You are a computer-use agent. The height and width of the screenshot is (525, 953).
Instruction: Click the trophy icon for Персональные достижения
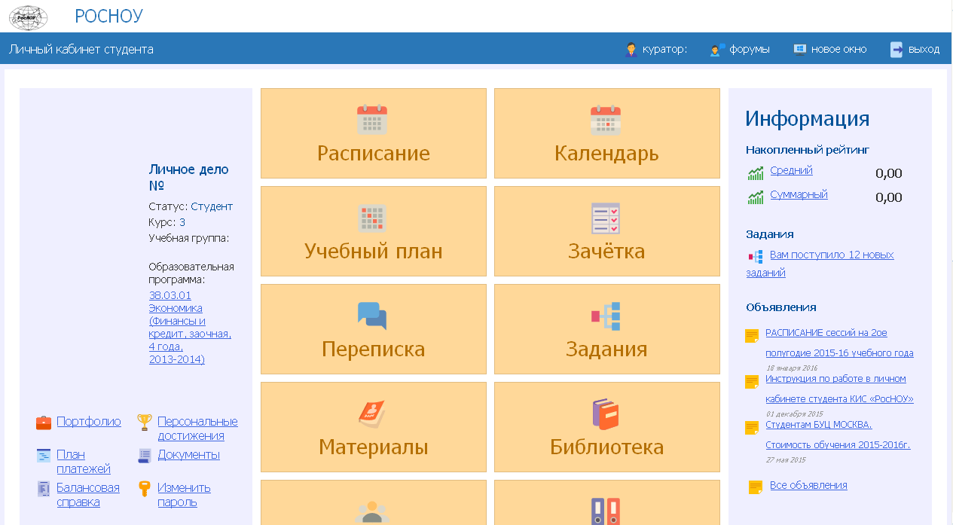coord(145,423)
